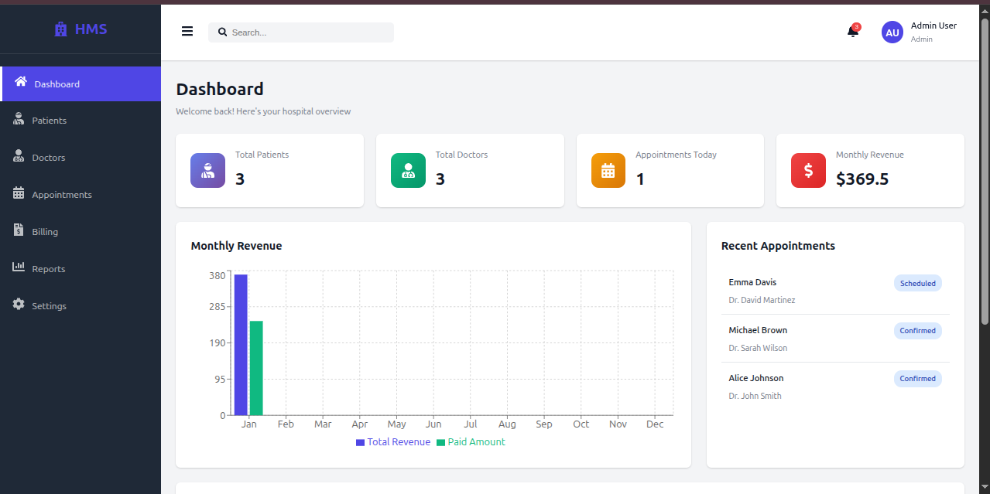Viewport: 990px width, 494px height.
Task: Toggle Paid Amount legend in chart
Action: pyautogui.click(x=471, y=442)
